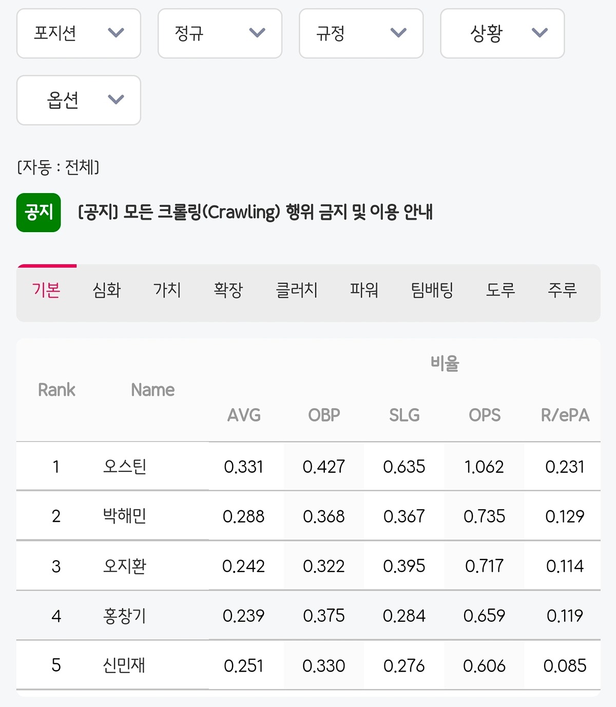616x707 pixels.
Task: Open the 옵션 options dropdown
Action: (79, 100)
